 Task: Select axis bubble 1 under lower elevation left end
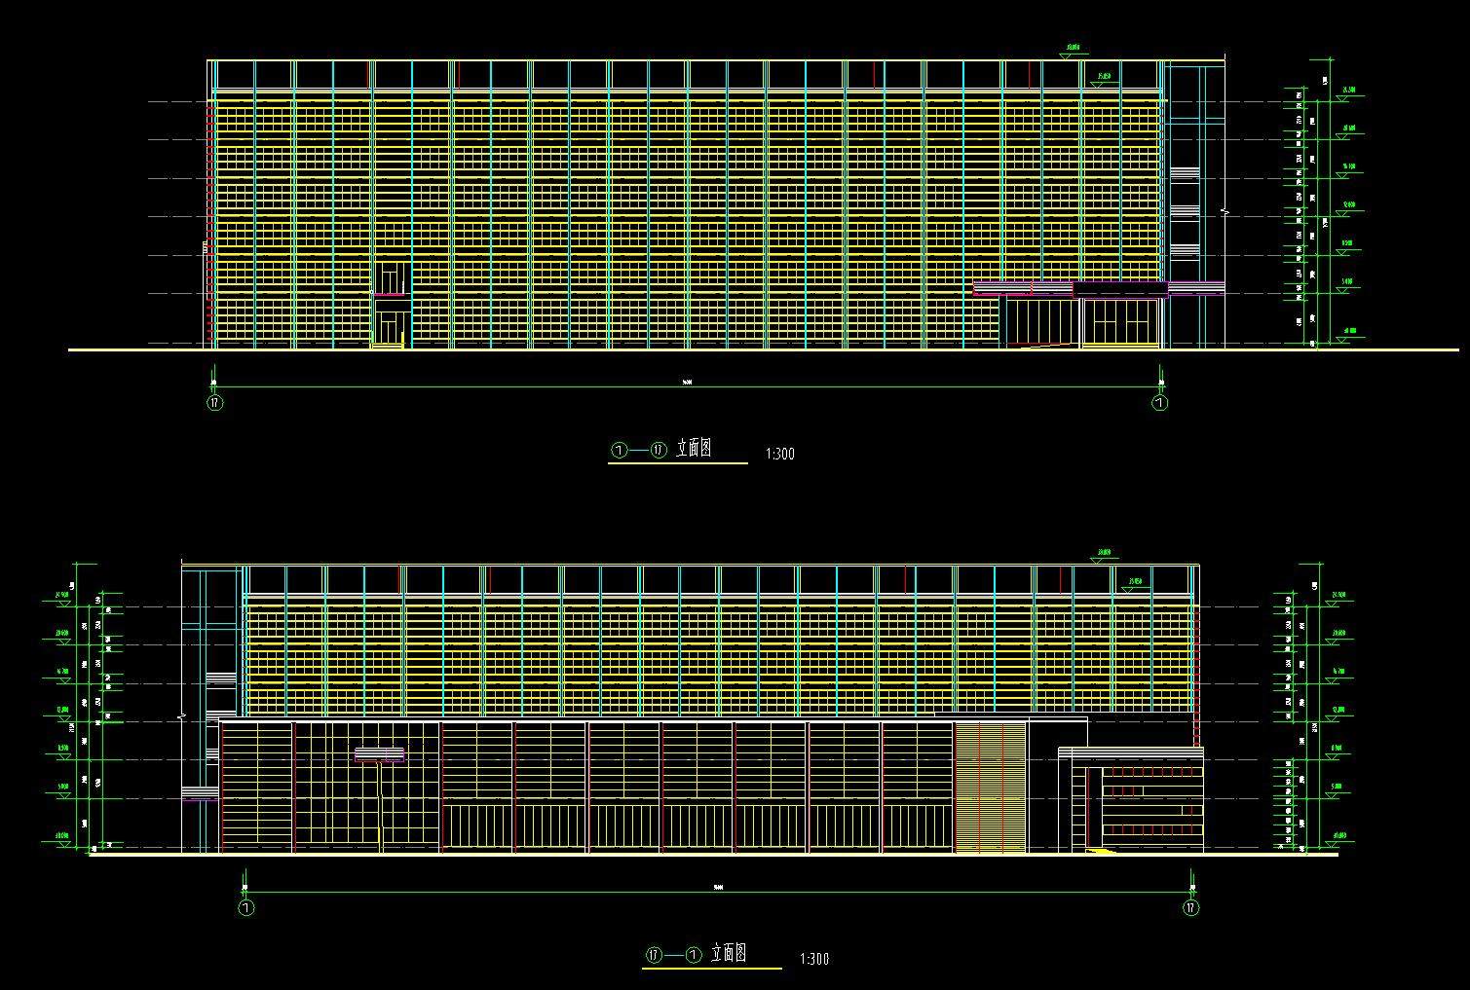246,908
